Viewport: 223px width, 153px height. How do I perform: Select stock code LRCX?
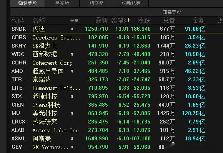[18, 122]
